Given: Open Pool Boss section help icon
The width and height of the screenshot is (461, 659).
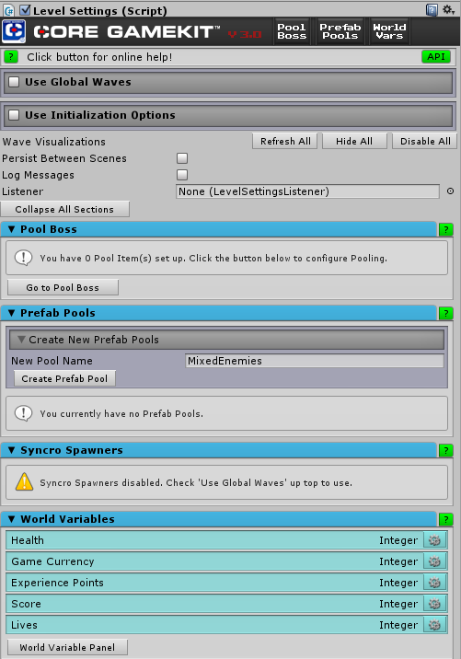Looking at the screenshot, I should pyautogui.click(x=446, y=229).
